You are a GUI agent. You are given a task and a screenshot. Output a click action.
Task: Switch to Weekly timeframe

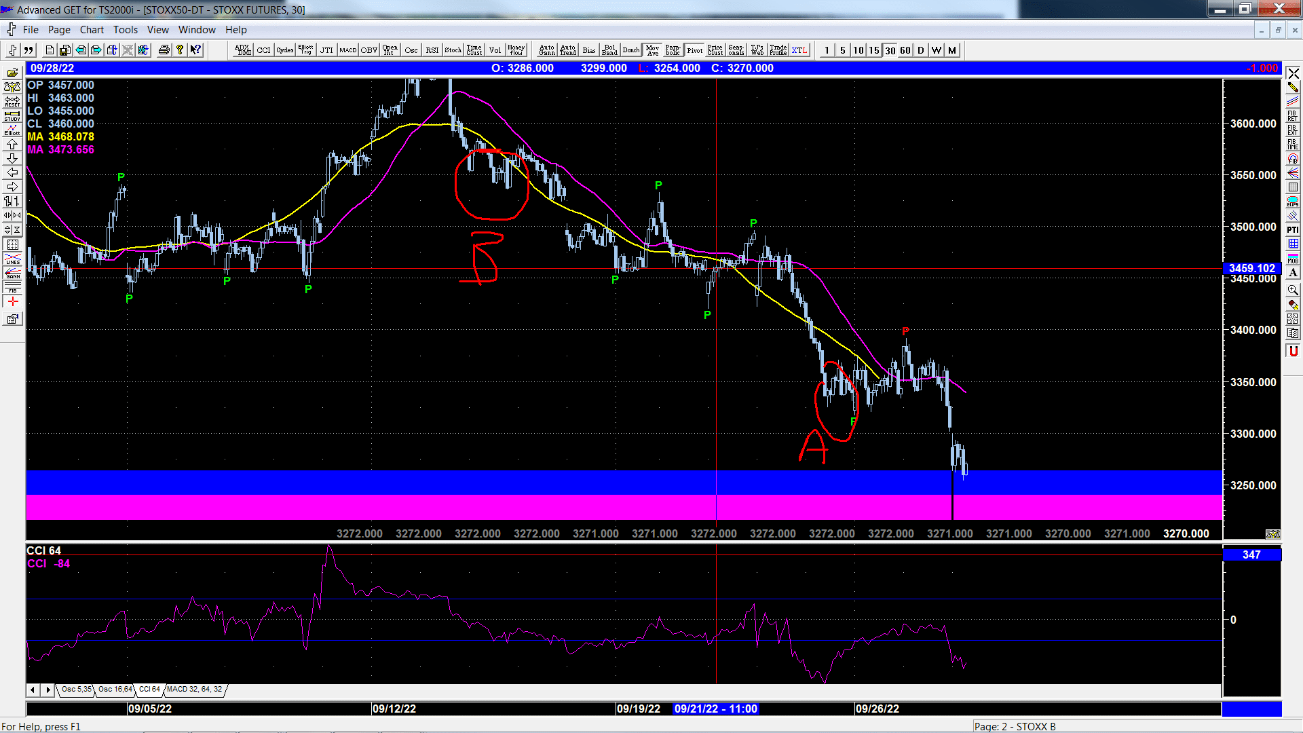[937, 50]
